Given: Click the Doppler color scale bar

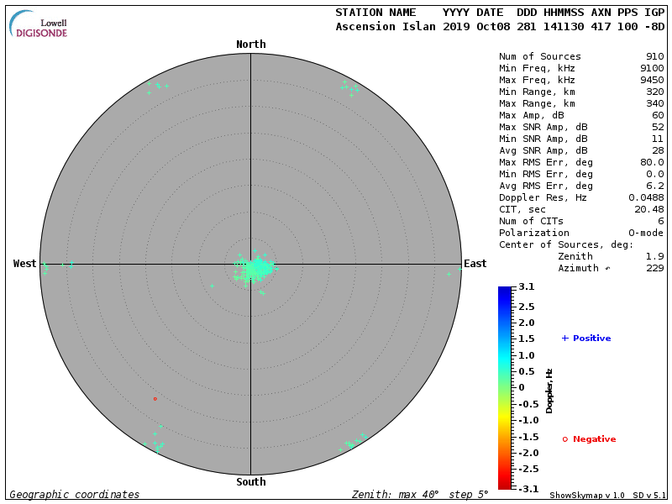Looking at the screenshot, I should pyautogui.click(x=504, y=387).
